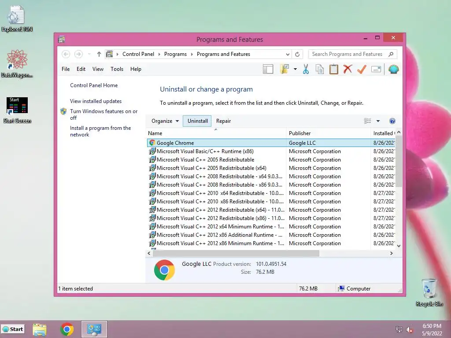Click the horizontal scrollbar left arrow
The height and width of the screenshot is (338, 451).
[149, 253]
